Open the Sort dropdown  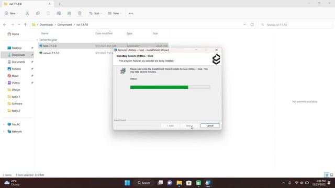(x=95, y=13)
